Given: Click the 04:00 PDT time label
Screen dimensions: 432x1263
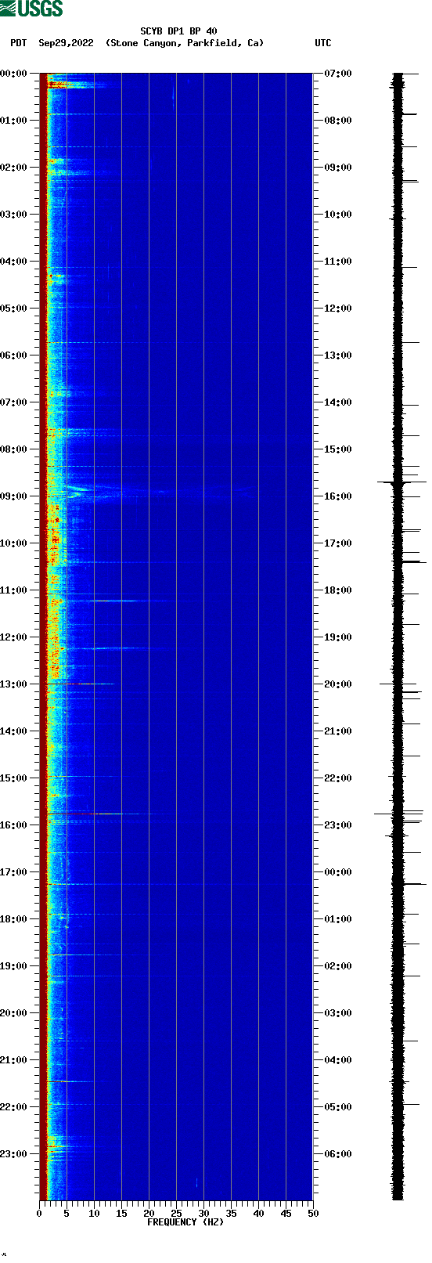Looking at the screenshot, I should click(x=14, y=262).
